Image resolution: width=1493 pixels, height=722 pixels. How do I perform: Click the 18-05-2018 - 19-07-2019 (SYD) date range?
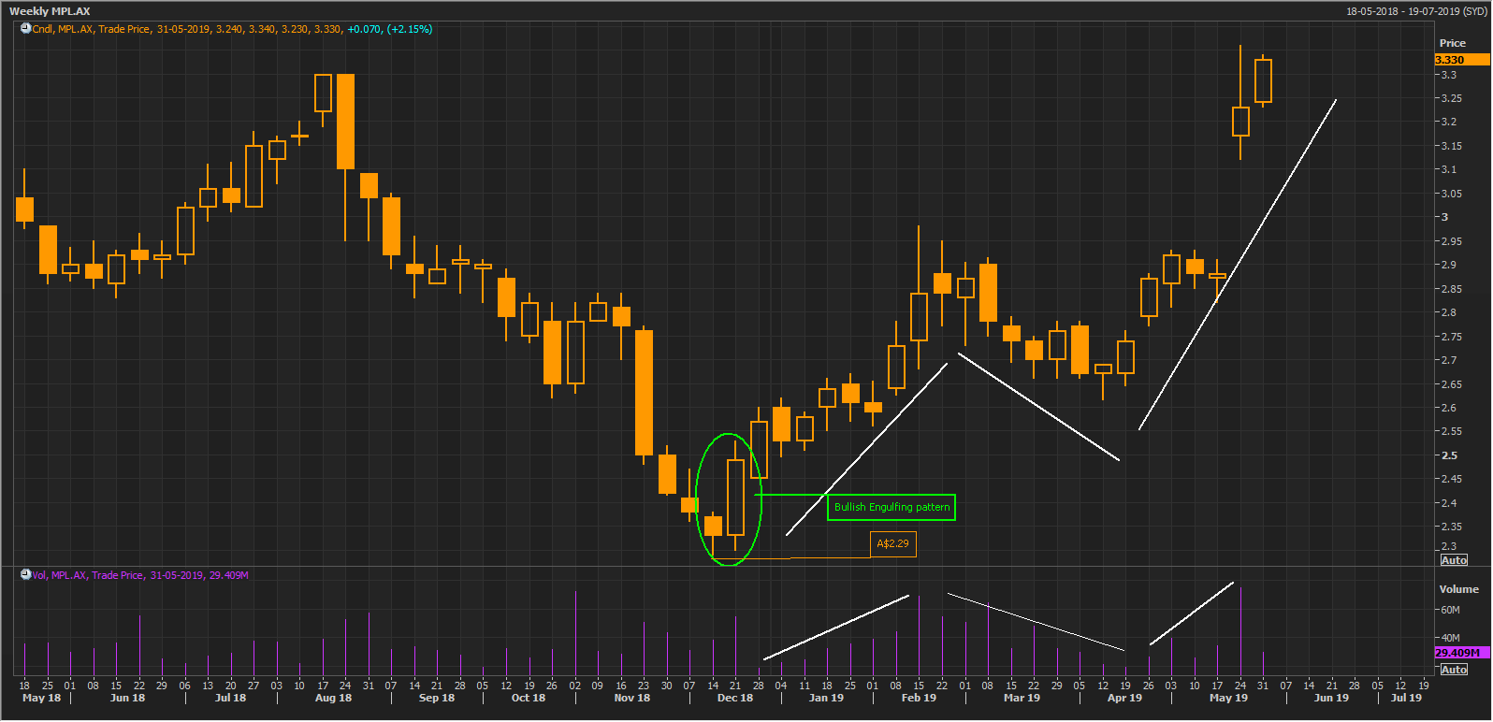coord(1416,11)
